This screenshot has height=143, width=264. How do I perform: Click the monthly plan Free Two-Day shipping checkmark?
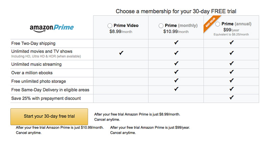click(x=176, y=43)
